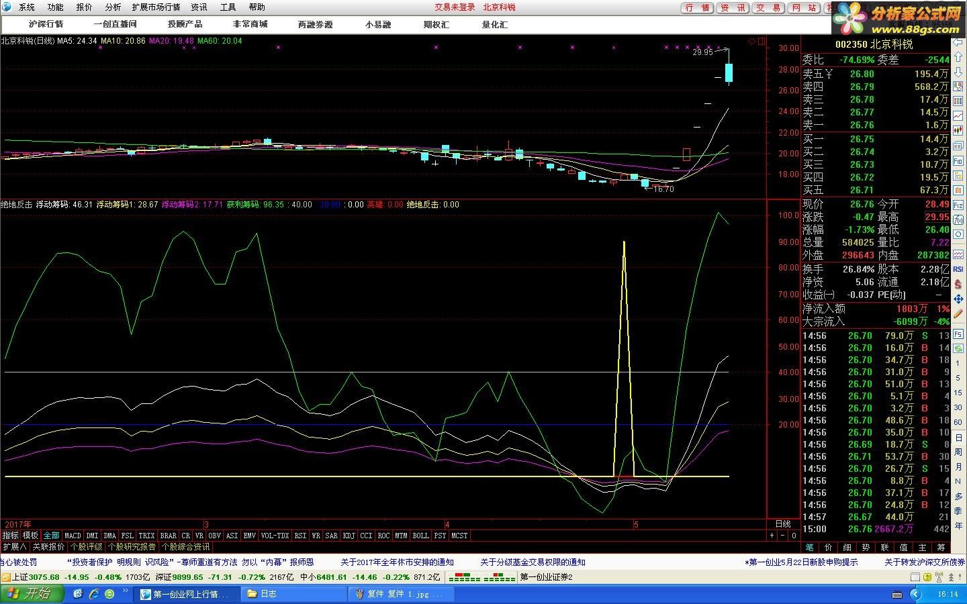Click the red dollar sign sidebar icon
The height and width of the screenshot is (604, 967).
(x=958, y=283)
